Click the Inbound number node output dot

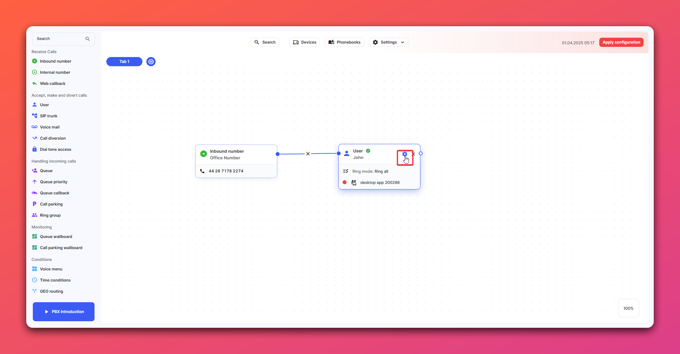(278, 154)
